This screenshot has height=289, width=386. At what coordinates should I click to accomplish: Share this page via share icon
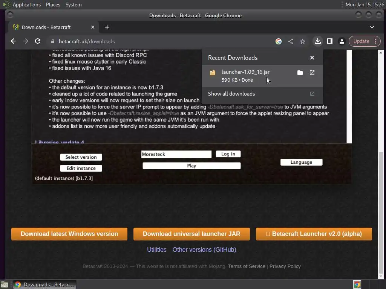tap(291, 41)
